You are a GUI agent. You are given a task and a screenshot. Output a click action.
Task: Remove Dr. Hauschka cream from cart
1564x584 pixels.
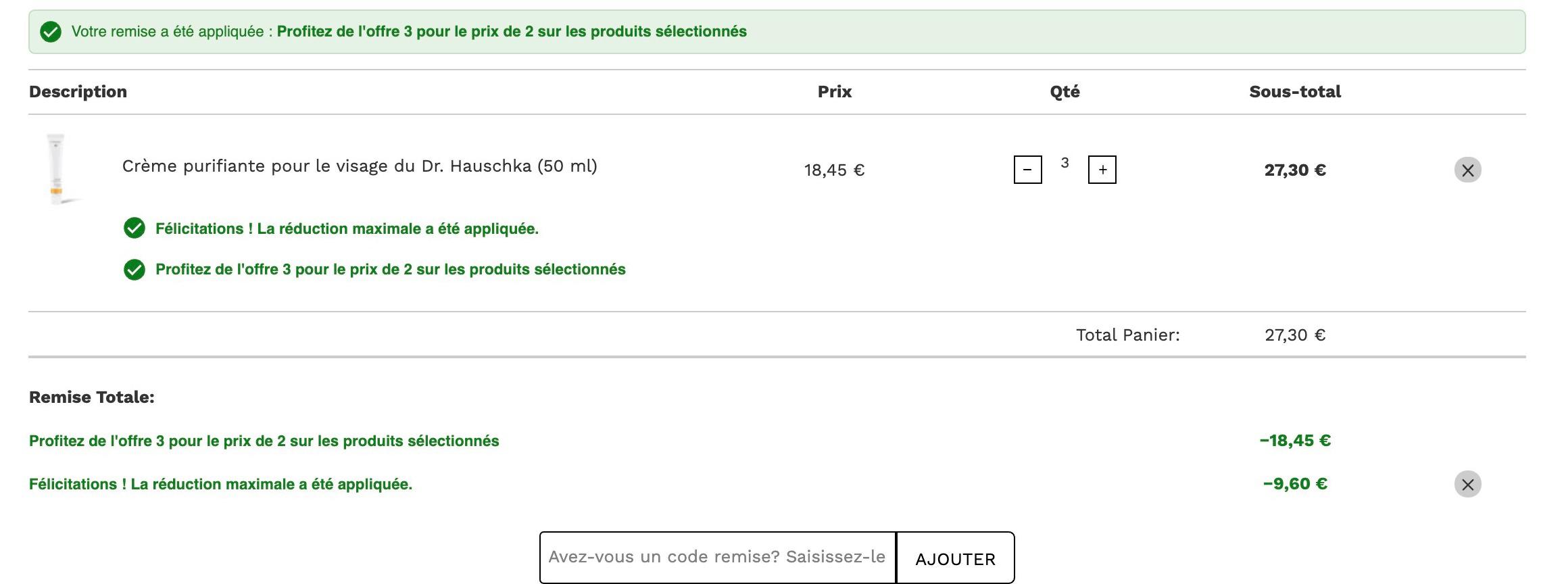click(x=1467, y=170)
